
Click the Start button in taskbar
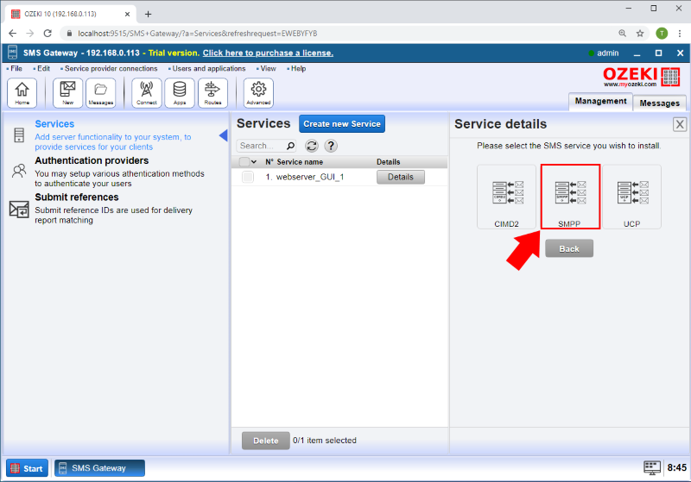(27, 468)
